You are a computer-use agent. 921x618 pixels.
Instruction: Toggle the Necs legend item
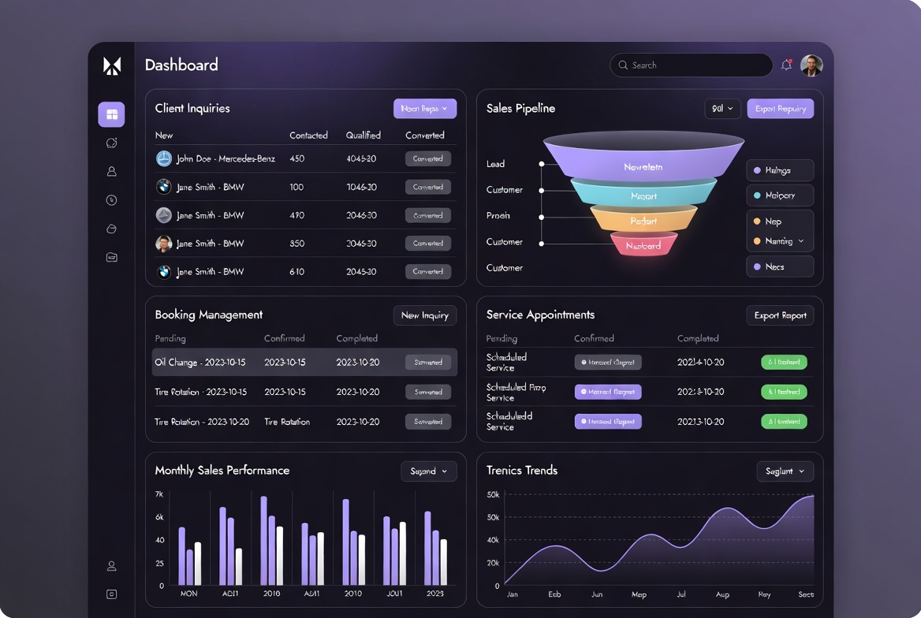[780, 266]
